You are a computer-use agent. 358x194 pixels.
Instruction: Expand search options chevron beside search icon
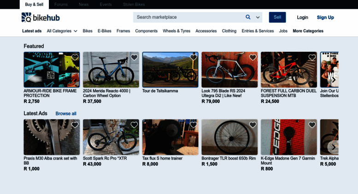(258, 17)
